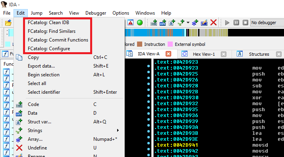Open the File menu

7,13
